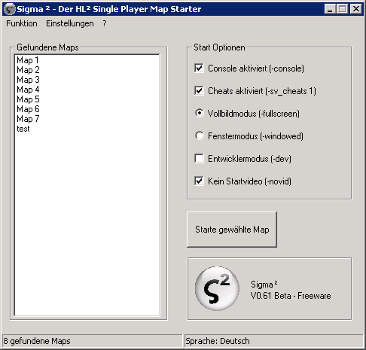Screen dimensions: 366x350
Task: Select Map 3 in the list
Action: (x=87, y=80)
